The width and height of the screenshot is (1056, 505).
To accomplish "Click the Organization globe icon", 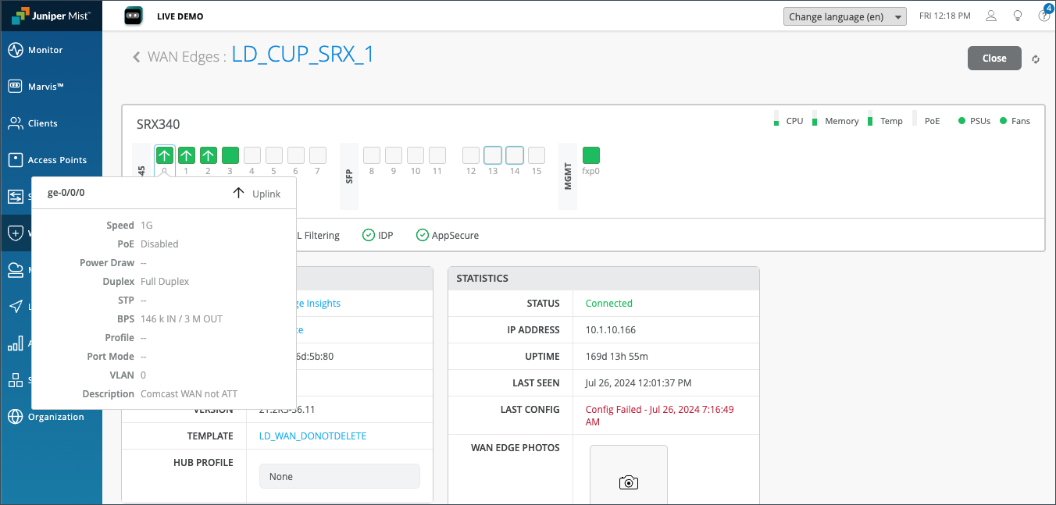I will 15,417.
